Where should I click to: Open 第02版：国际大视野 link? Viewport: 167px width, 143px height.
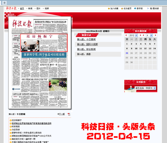(x=87, y=44)
